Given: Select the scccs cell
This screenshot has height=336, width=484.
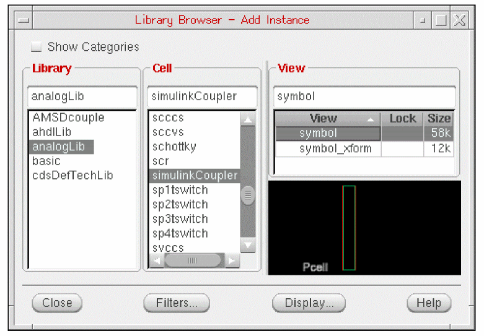Looking at the screenshot, I should coord(168,118).
